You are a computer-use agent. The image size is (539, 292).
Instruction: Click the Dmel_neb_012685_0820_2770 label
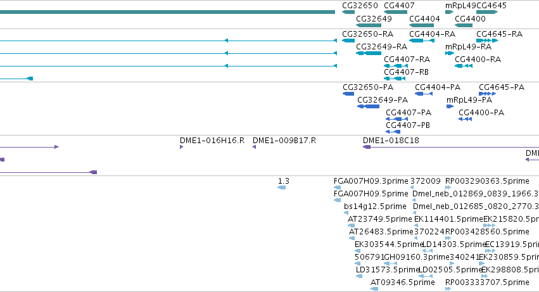click(x=476, y=206)
